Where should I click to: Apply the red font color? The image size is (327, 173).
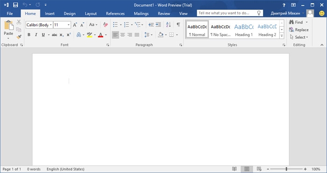pos(101,35)
